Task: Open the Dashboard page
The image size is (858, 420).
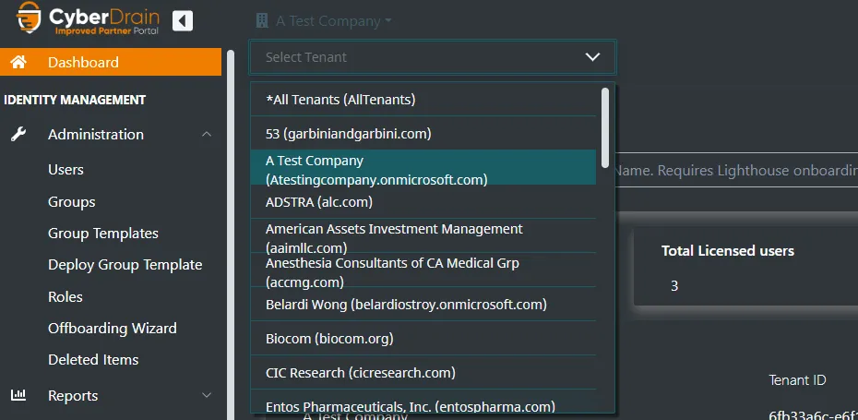Action: (x=111, y=62)
